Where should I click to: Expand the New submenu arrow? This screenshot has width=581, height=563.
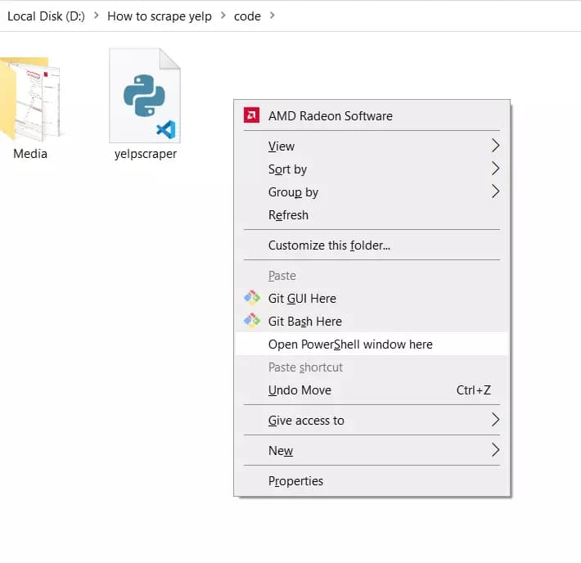click(495, 450)
